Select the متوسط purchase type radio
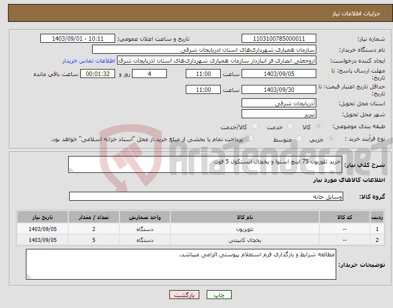This screenshot has width=393, height=308. [299, 138]
